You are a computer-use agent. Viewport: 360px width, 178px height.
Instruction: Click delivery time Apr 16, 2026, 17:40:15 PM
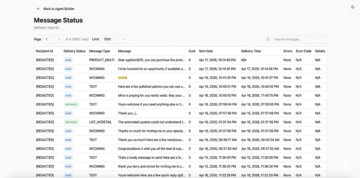click(x=259, y=95)
